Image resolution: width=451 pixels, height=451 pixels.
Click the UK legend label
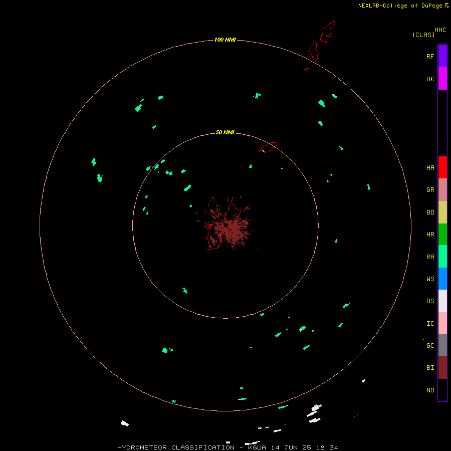pyautogui.click(x=430, y=79)
